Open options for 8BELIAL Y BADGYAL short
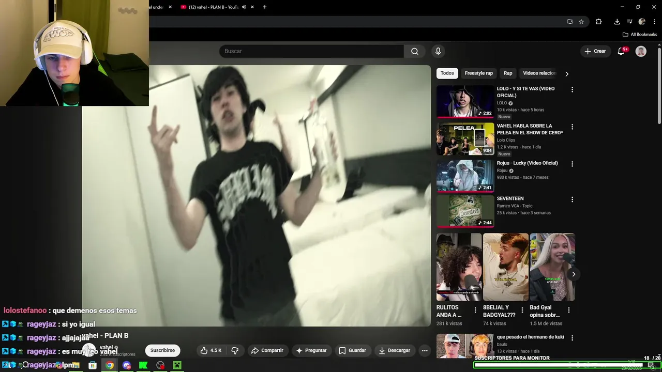The image size is (662, 372). tap(522, 311)
